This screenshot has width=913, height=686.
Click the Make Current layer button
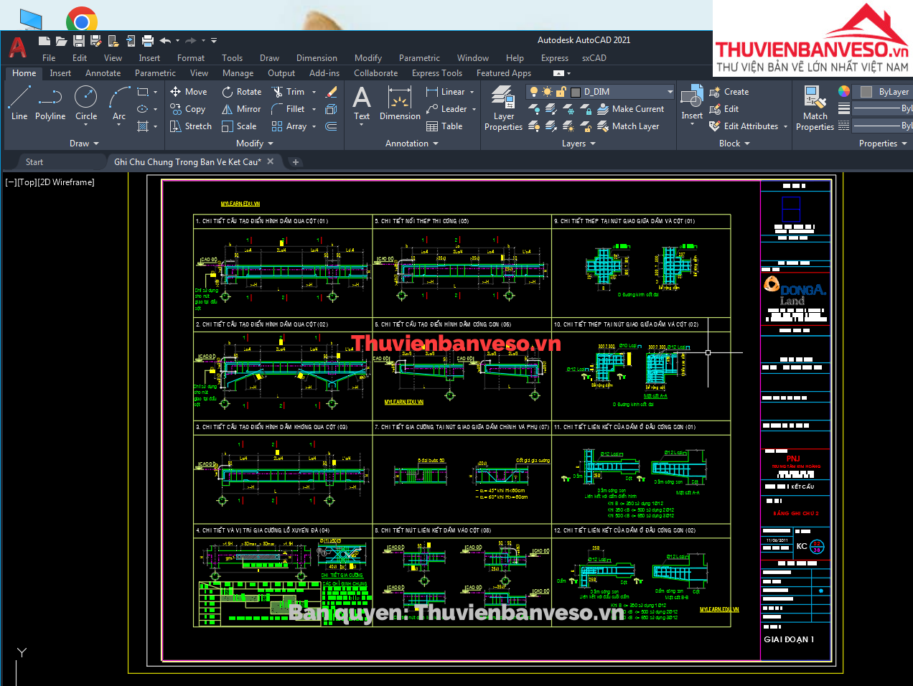[631, 109]
